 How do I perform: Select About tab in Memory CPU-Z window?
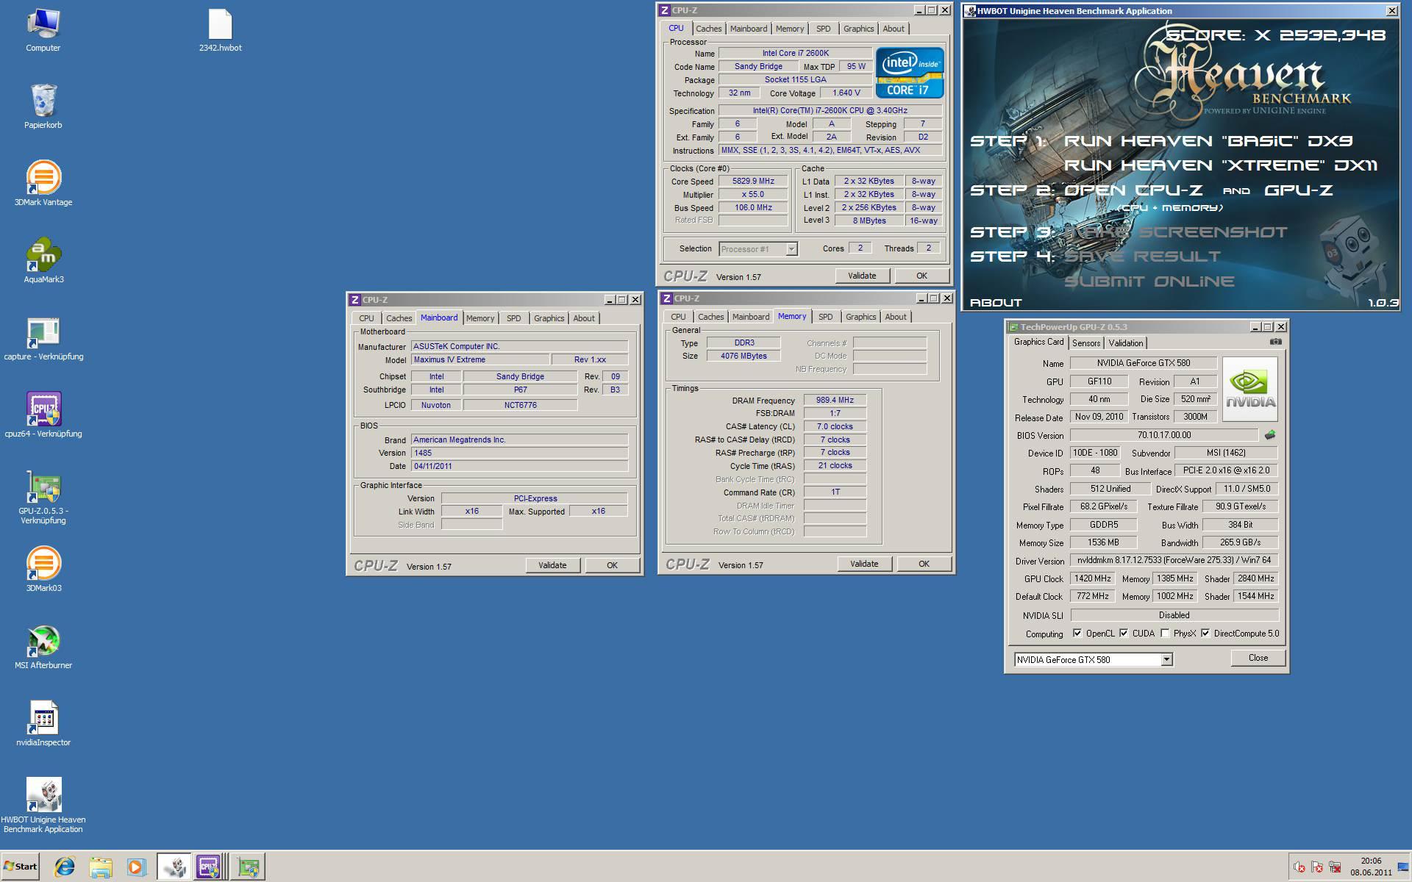coord(896,317)
